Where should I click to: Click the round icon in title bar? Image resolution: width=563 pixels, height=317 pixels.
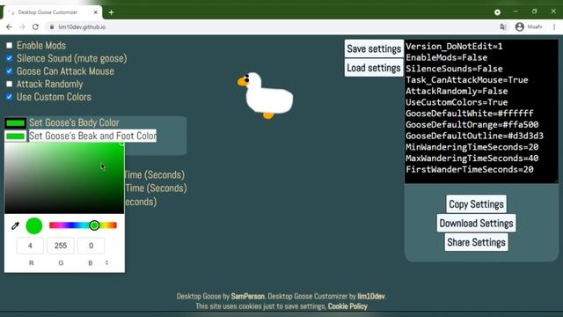[497, 12]
